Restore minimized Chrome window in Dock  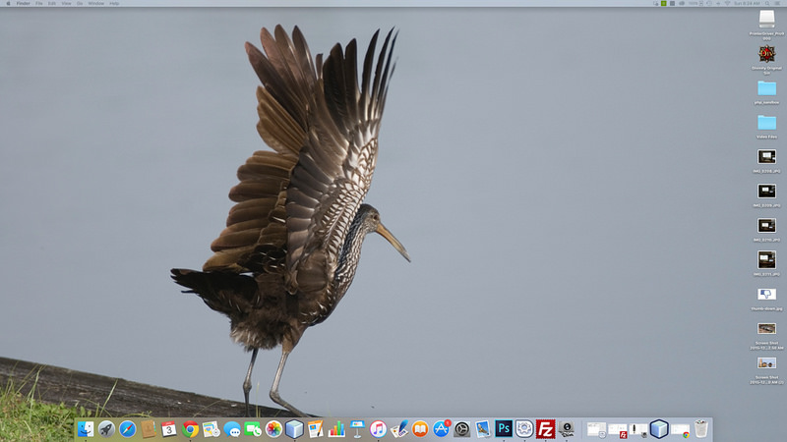tap(681, 430)
